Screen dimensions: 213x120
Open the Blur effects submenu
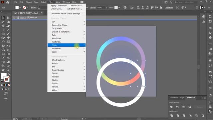coord(67,67)
